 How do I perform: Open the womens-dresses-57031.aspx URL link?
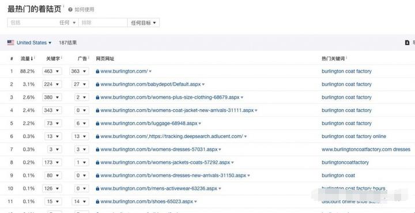(x=159, y=150)
